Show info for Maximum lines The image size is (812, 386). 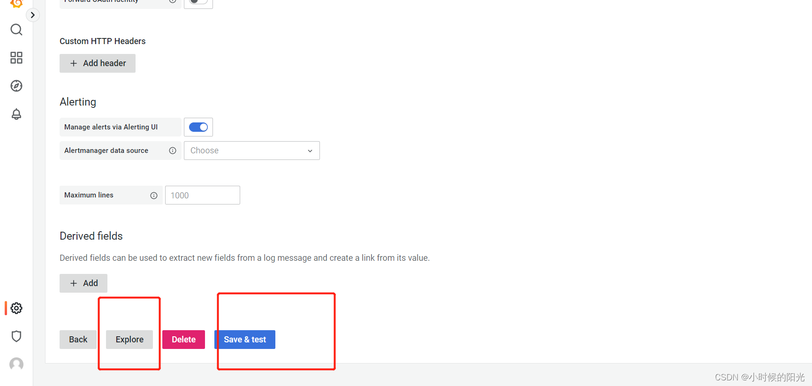[154, 196]
